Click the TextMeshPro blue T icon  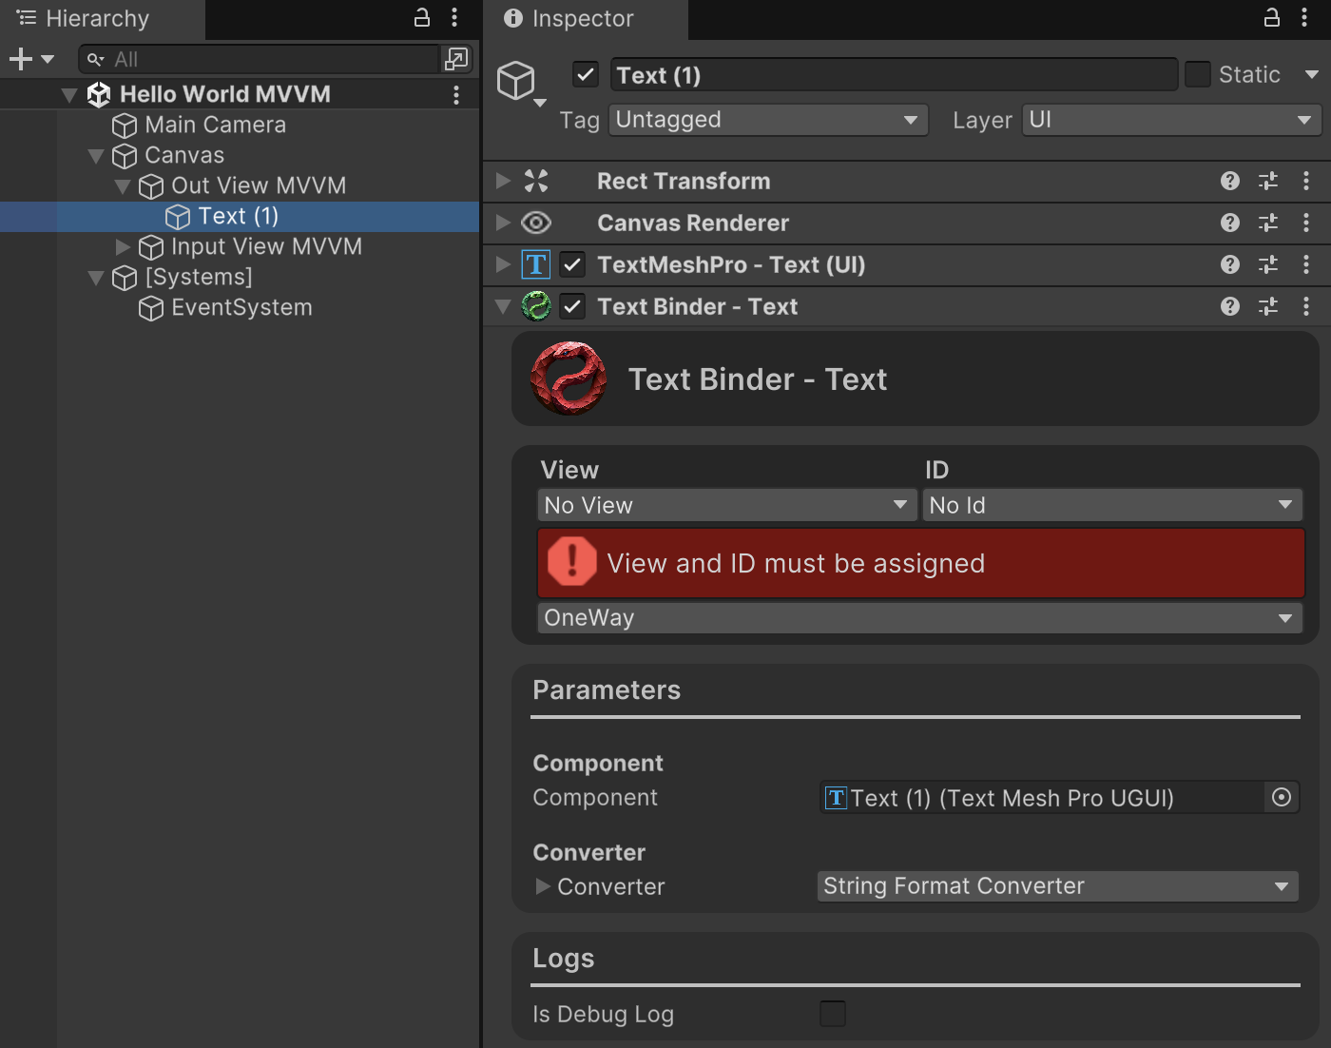[536, 264]
